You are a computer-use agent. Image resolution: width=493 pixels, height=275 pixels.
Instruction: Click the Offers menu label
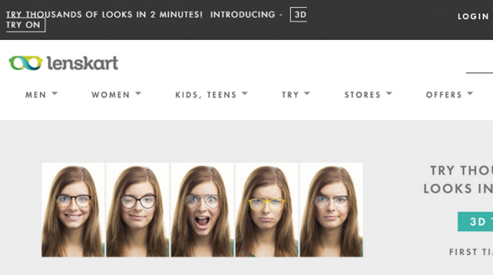pos(444,95)
